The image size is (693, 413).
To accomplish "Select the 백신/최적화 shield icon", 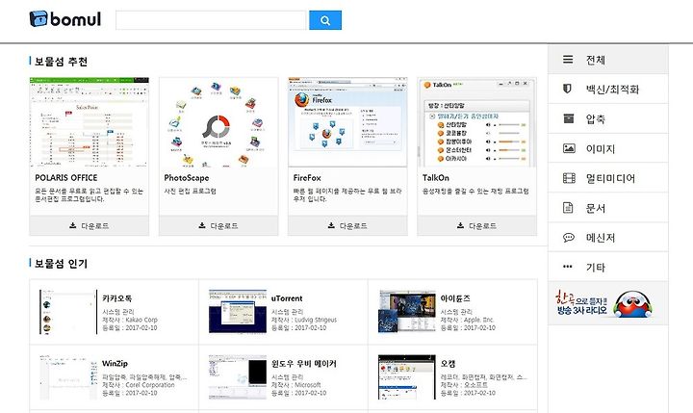I will coord(568,89).
